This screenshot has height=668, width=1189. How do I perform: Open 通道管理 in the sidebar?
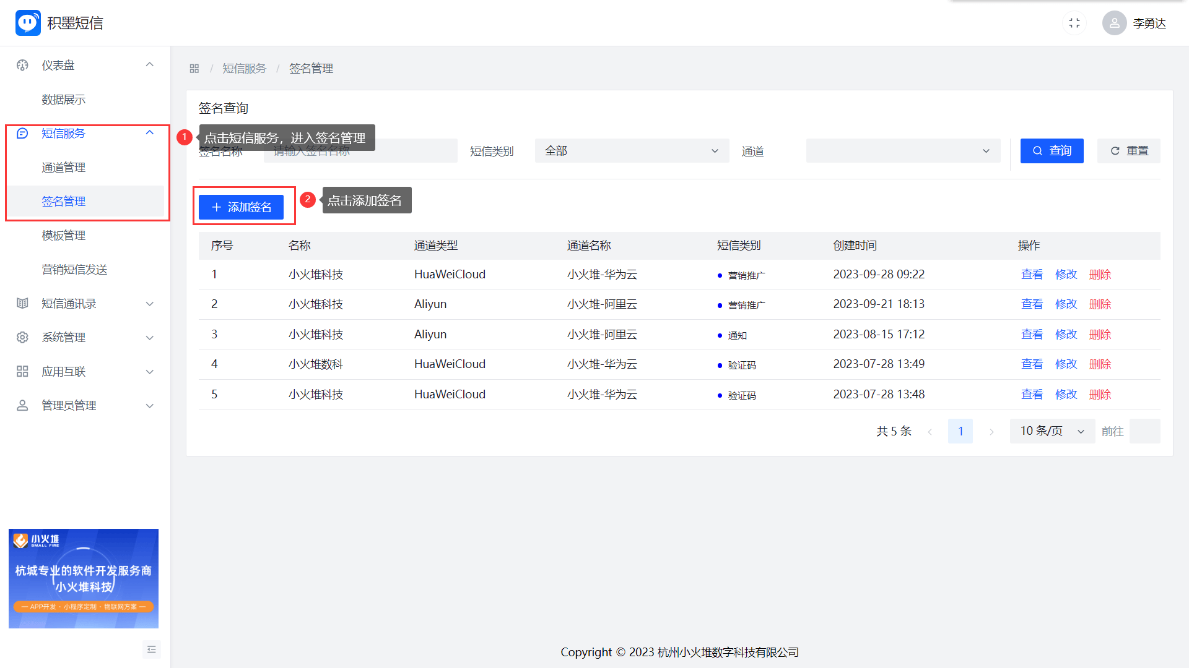[x=64, y=167]
